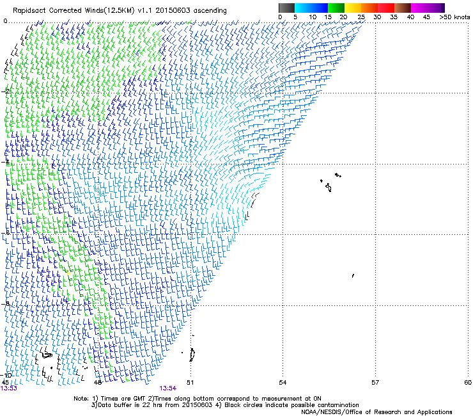Click the black contaminated wind barbs at swath edge
This screenshot has height=416, width=473.
click(252, 205)
